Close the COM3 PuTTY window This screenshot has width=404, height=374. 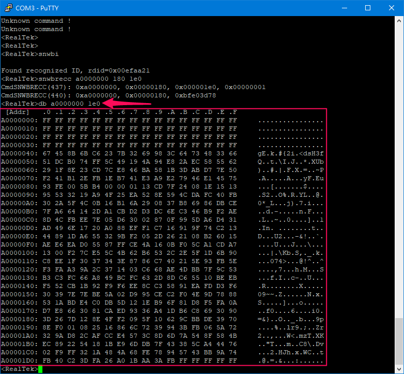[x=392, y=8]
